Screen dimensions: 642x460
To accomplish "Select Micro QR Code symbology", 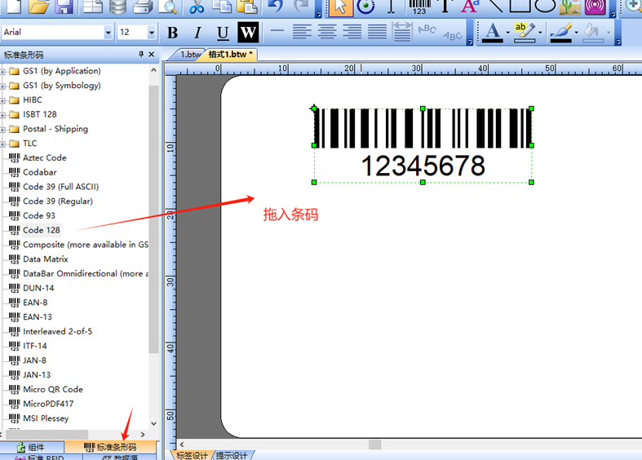I will click(53, 389).
